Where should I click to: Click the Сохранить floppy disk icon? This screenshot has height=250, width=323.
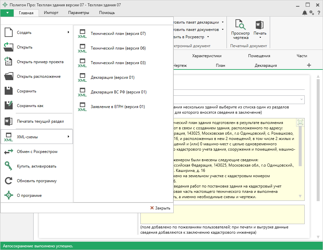[9, 91]
